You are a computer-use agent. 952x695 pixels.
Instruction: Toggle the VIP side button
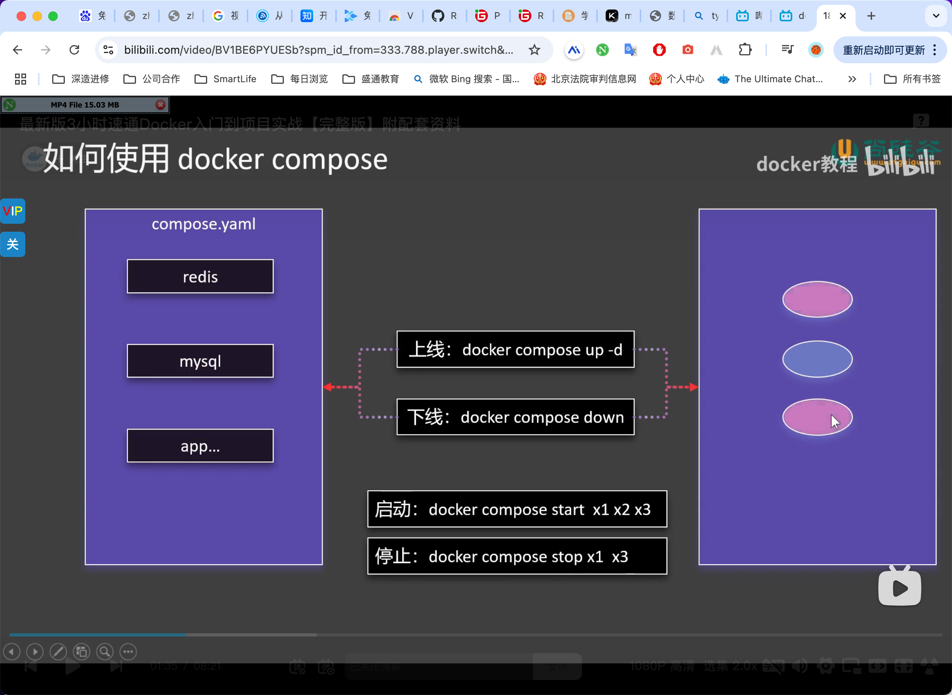click(x=13, y=211)
